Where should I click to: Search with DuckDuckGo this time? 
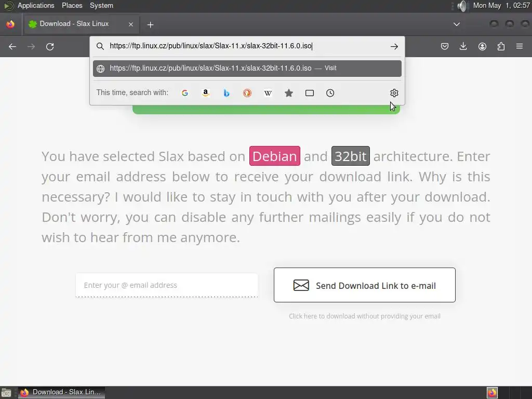click(247, 93)
